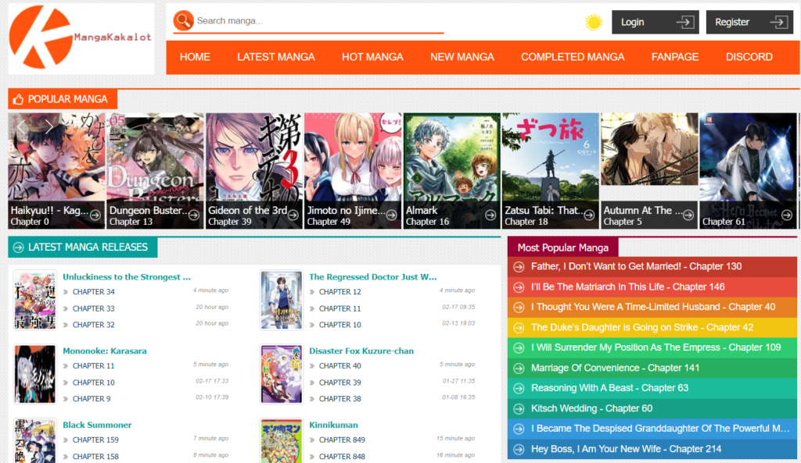This screenshot has height=463, width=801.
Task: Open the COMPLETED MANGA menu item
Action: (x=573, y=57)
